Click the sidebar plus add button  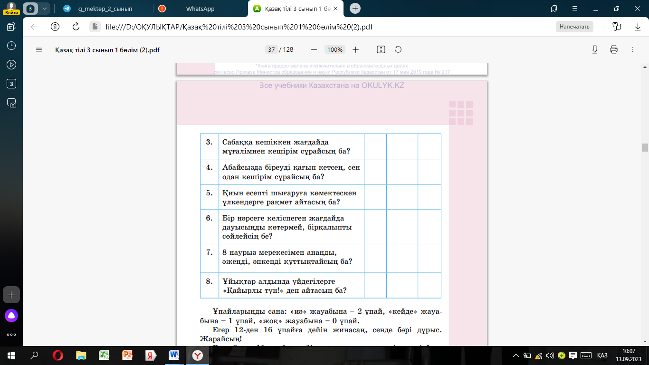(x=11, y=295)
